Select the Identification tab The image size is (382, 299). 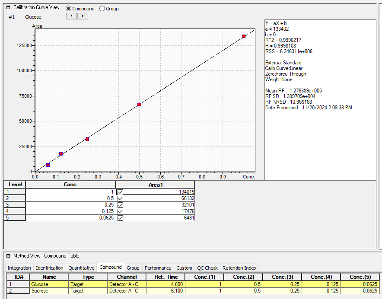click(x=49, y=267)
